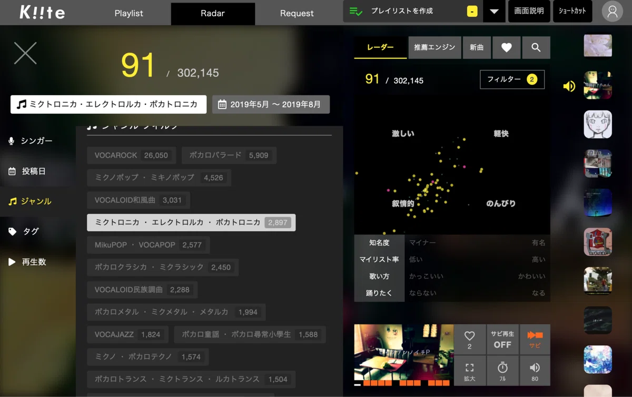The width and height of the screenshot is (632, 397).
Task: Click the now-playing video thumbnail
Action: pos(403,352)
